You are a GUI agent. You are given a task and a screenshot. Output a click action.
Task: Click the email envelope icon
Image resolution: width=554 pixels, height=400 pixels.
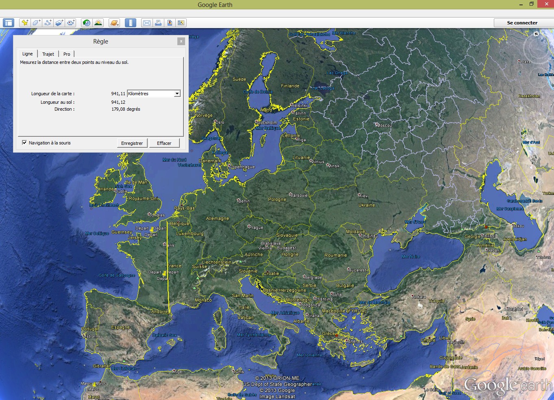tap(146, 23)
